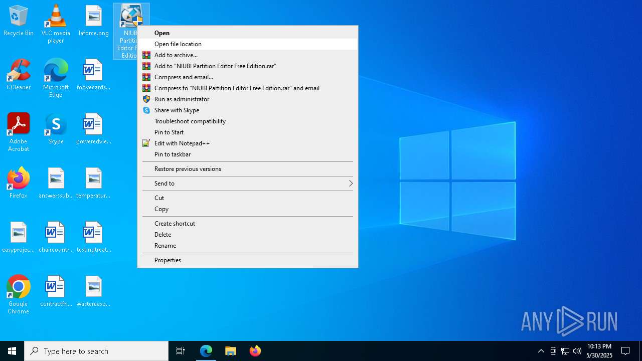Choose Open file location
The image size is (642, 361).
pyautogui.click(x=248, y=44)
